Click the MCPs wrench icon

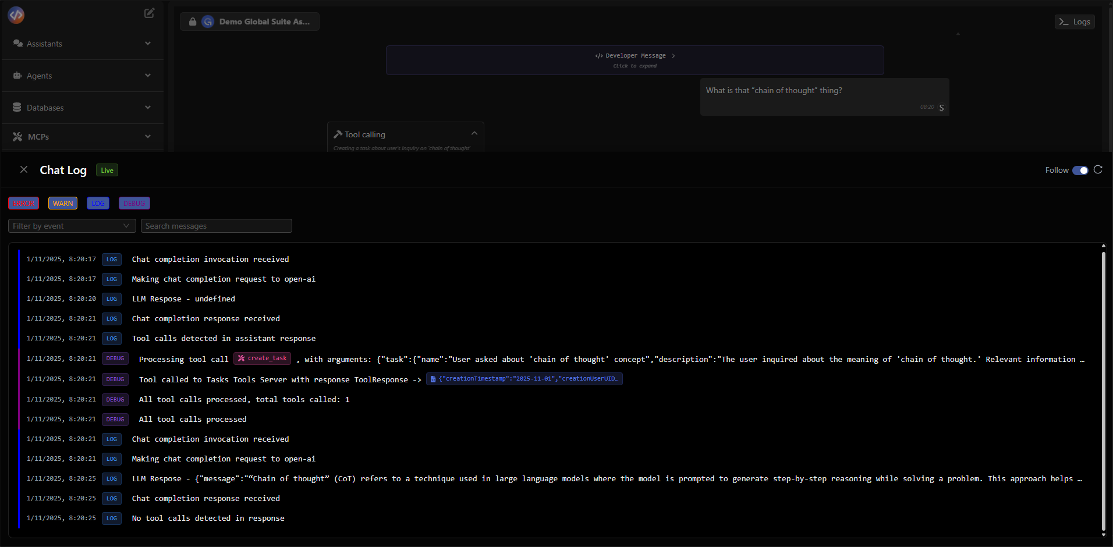[17, 136]
